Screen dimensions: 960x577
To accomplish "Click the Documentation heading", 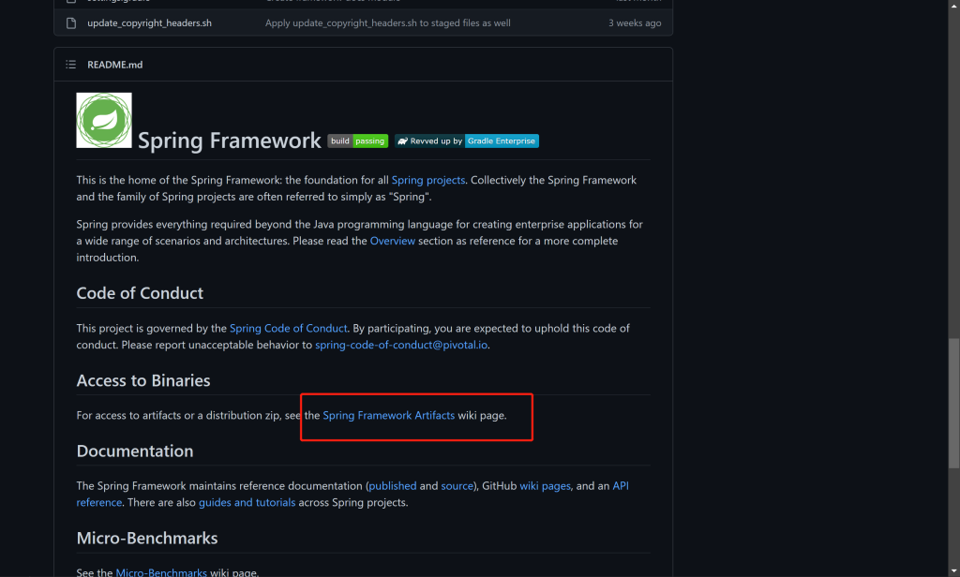I will [135, 451].
